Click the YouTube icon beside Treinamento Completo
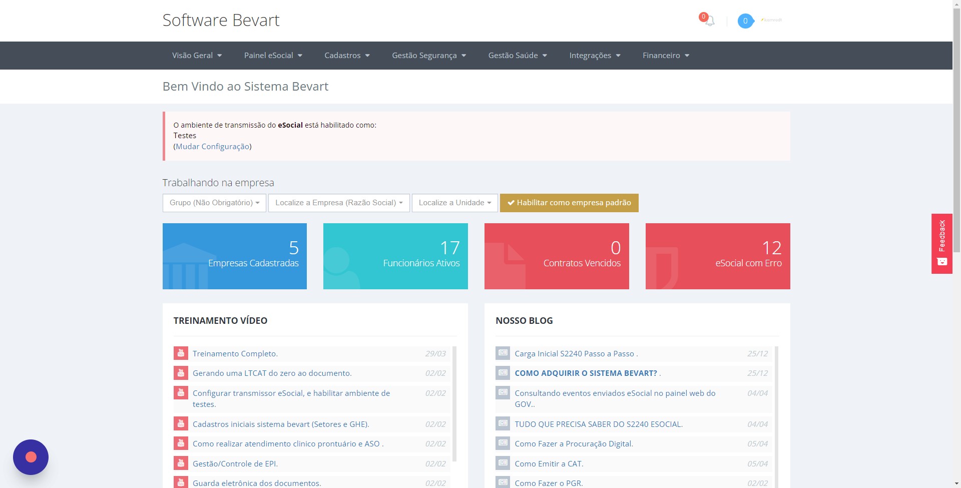The image size is (961, 488). 181,353
